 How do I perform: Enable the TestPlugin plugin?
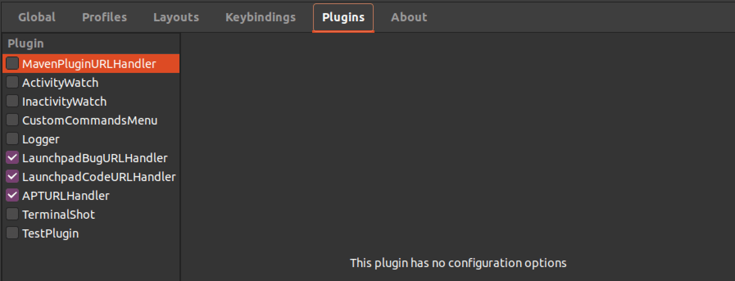(12, 233)
